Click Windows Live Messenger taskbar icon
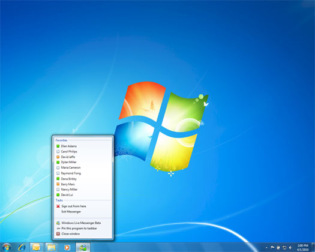Screen dimensions: 315x252 83,247
